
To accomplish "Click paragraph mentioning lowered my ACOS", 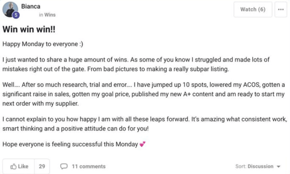I will (144, 94).
